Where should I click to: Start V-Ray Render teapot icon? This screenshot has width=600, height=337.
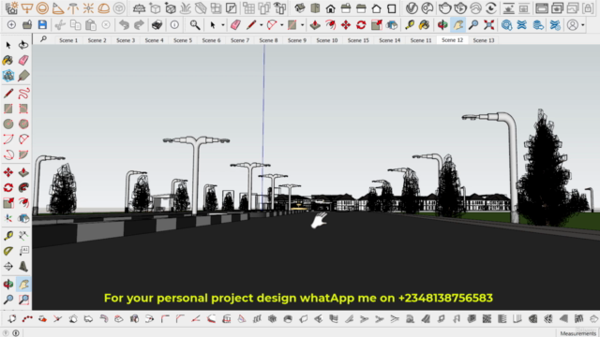(444, 8)
